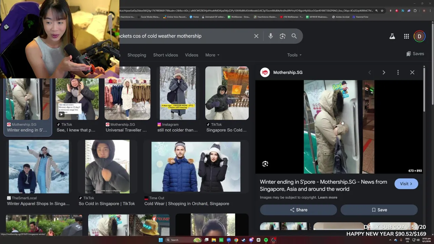Click the Mothership.SG source logo in preview
Viewport: 434px width, 244px height.
click(265, 72)
